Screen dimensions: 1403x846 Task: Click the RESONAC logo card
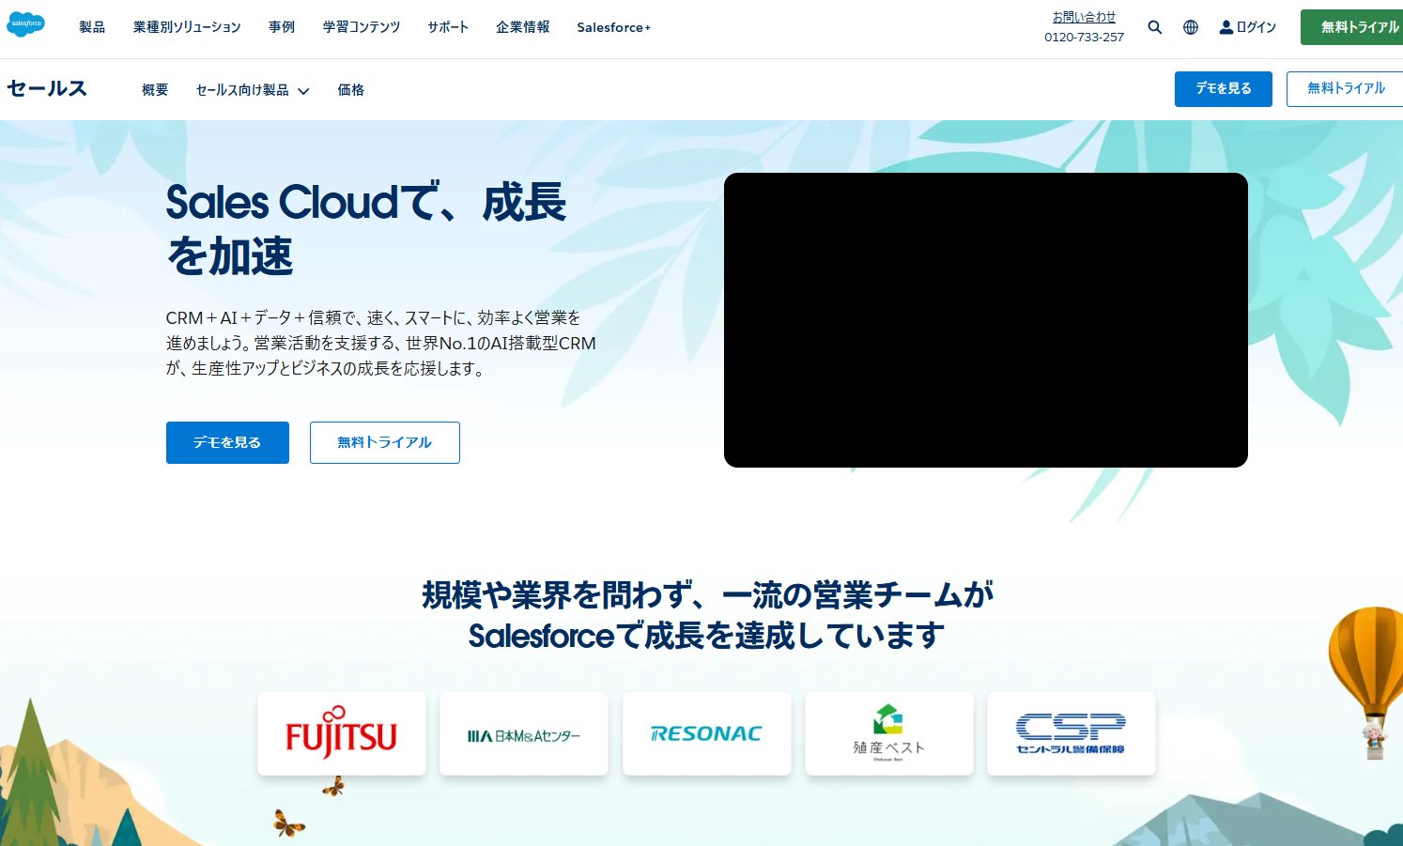pyautogui.click(x=707, y=733)
